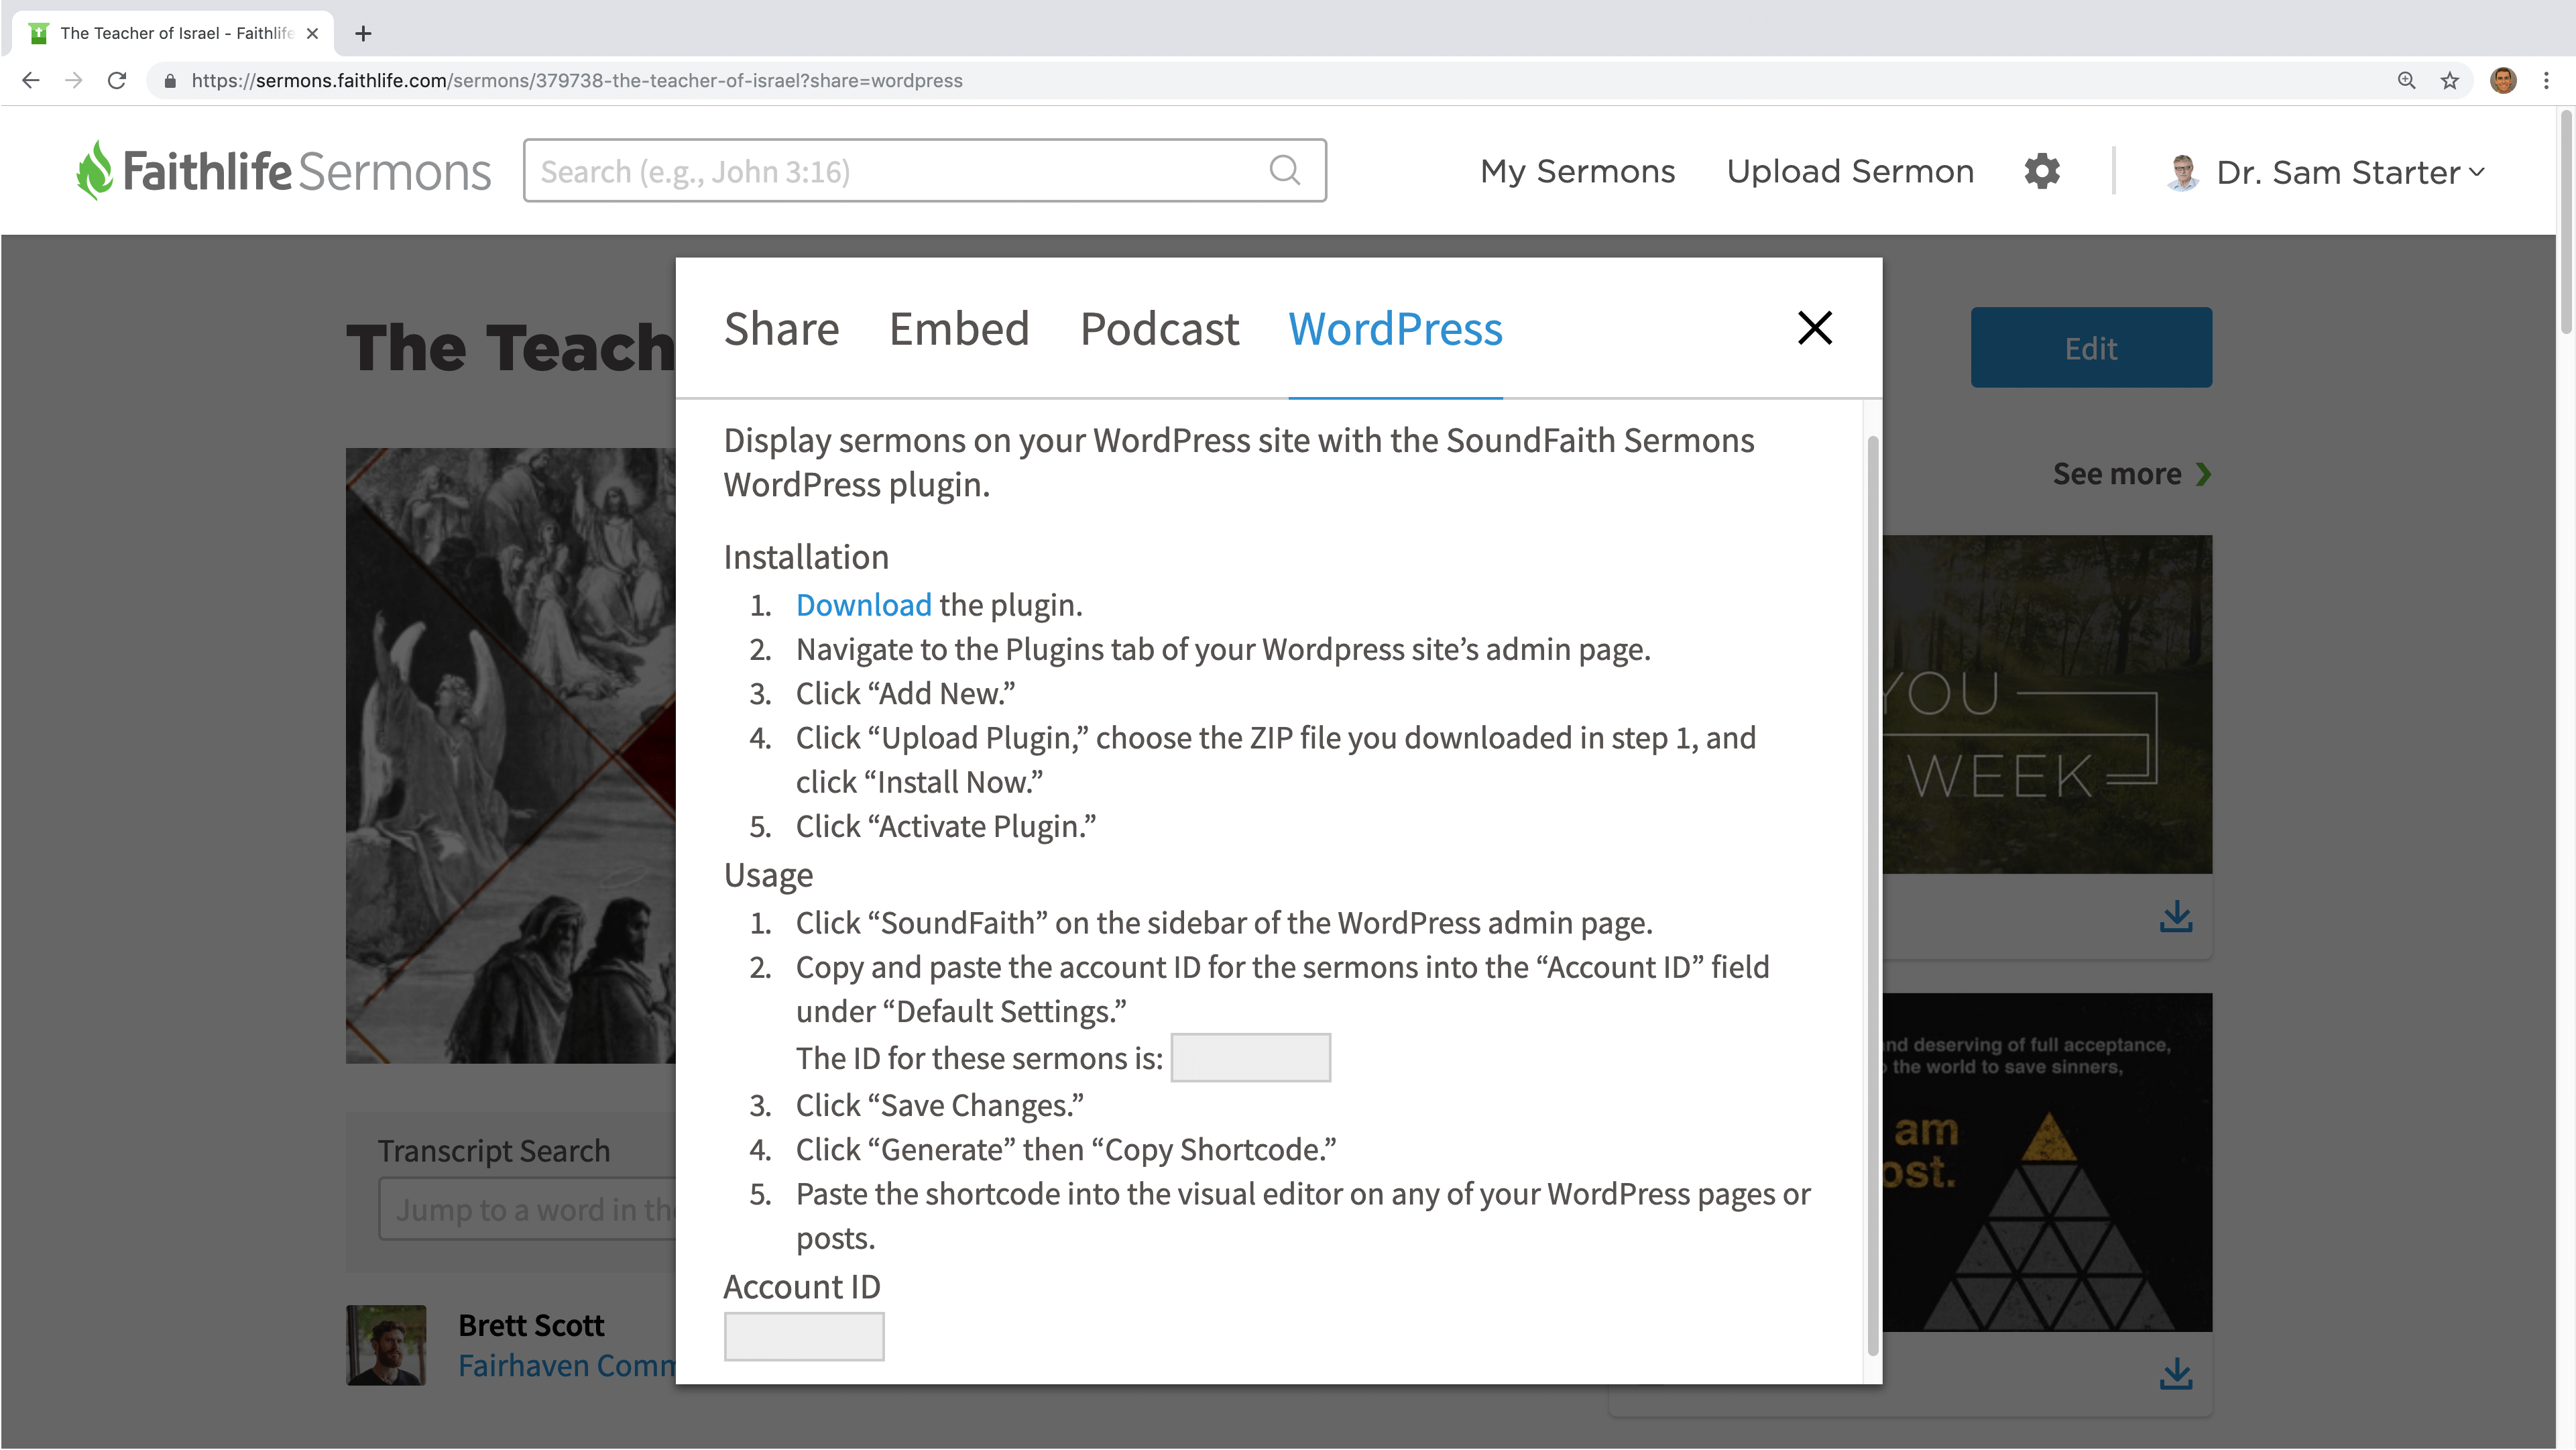Expand the Dr. Sam Starter dropdown
This screenshot has width=2576, height=1450.
(x=2477, y=172)
